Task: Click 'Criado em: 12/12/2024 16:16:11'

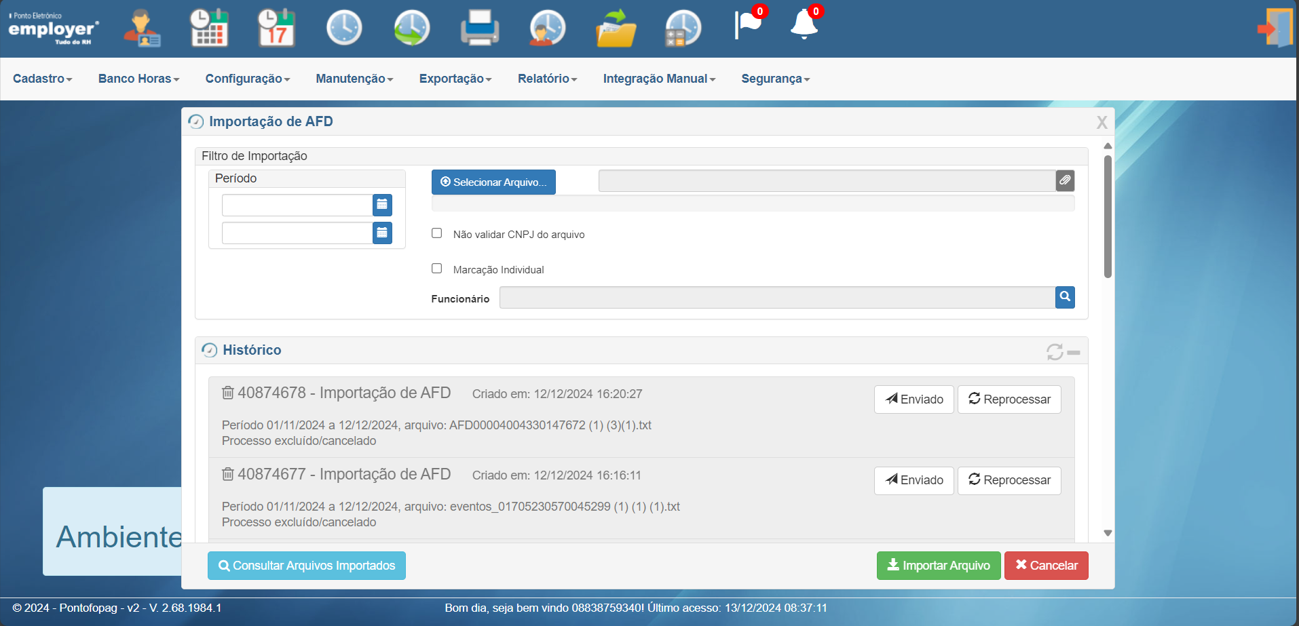Action: coord(557,475)
